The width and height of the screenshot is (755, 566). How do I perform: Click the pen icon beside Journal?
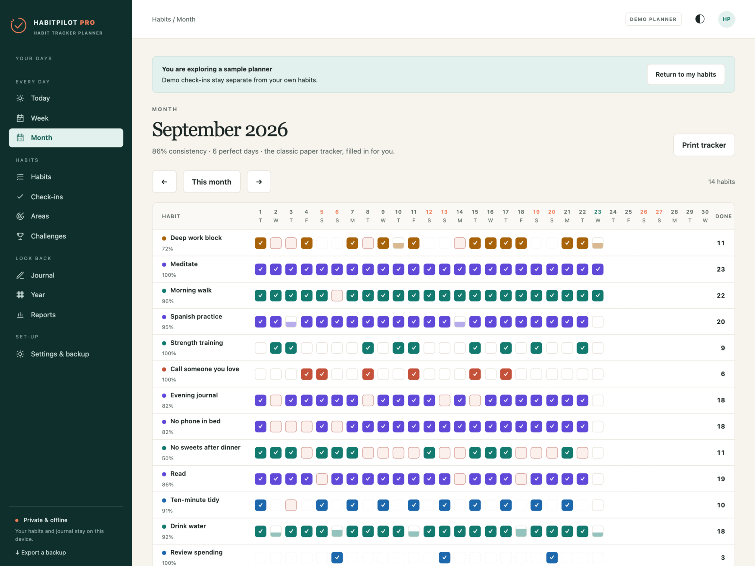[20, 275]
